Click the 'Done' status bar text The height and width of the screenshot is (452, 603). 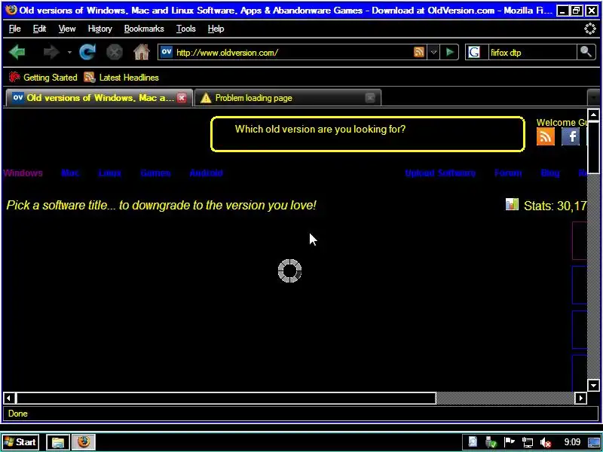17,414
